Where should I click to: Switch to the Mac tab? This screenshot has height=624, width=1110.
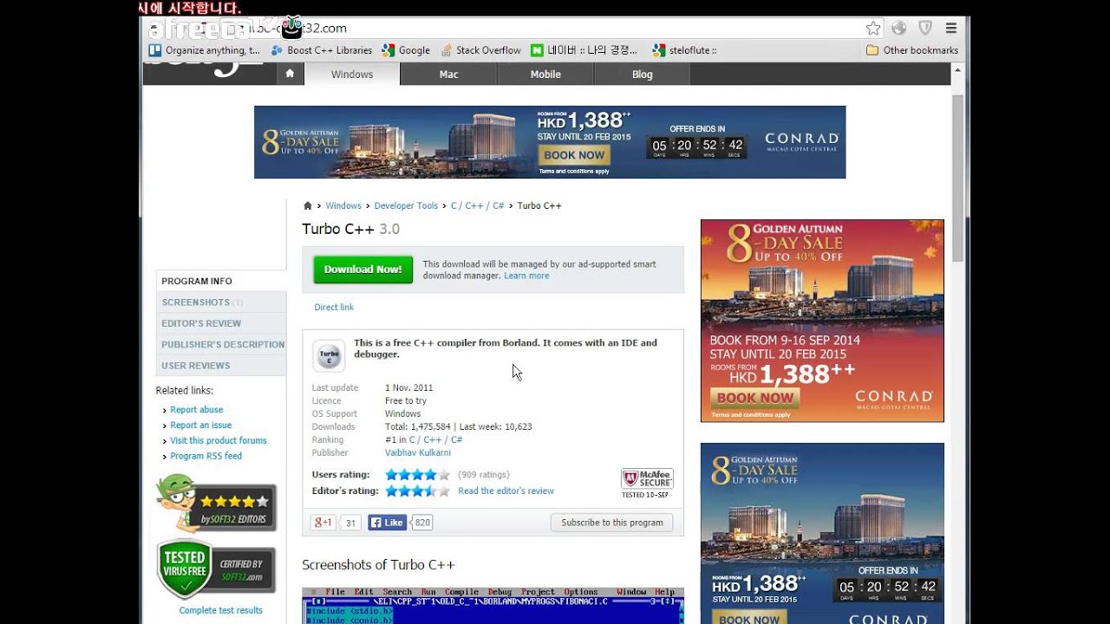tap(448, 74)
